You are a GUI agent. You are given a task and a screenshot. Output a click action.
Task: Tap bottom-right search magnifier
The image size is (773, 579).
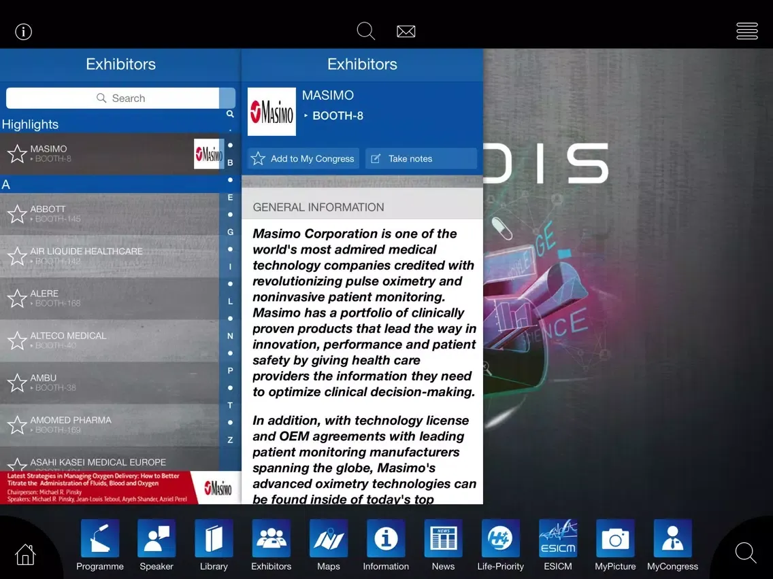point(745,553)
